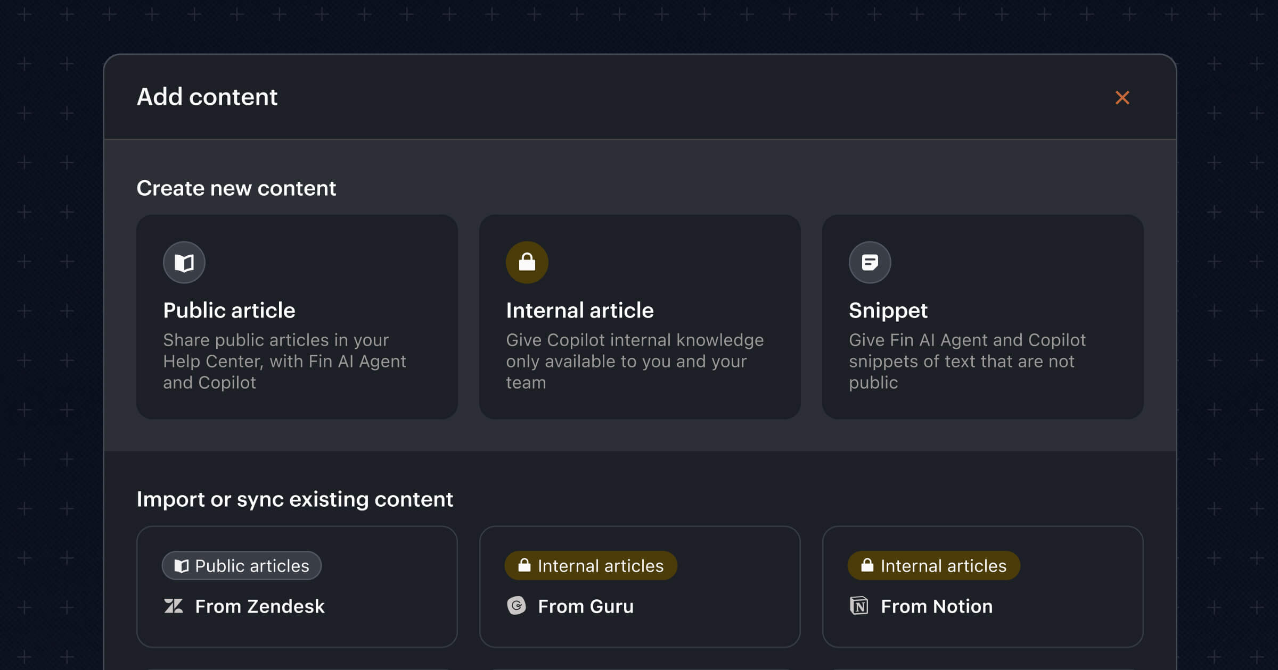Sync internal articles From Notion
This screenshot has height=670, width=1278.
pos(983,587)
